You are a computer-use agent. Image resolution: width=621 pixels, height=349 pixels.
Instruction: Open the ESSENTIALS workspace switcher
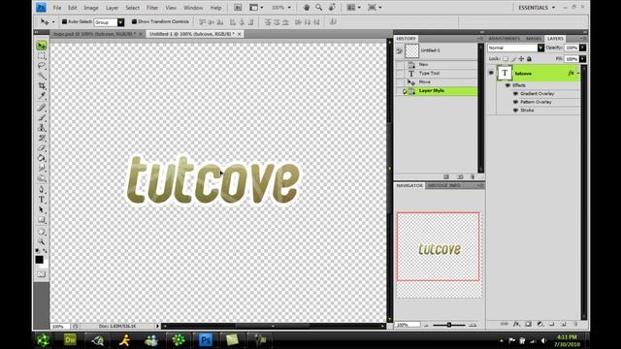click(537, 8)
